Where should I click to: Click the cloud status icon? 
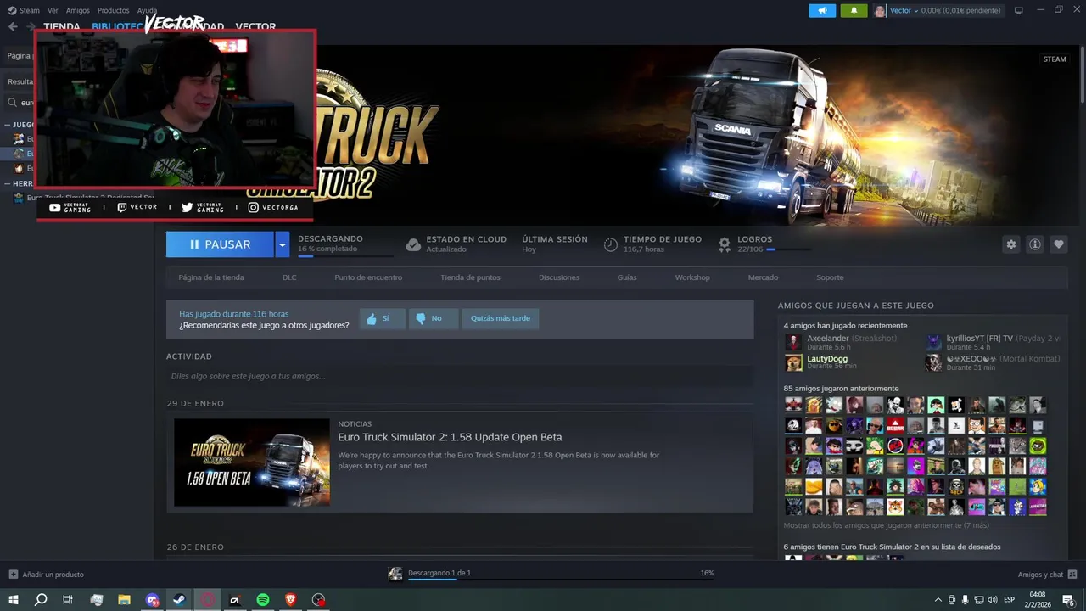pos(413,244)
